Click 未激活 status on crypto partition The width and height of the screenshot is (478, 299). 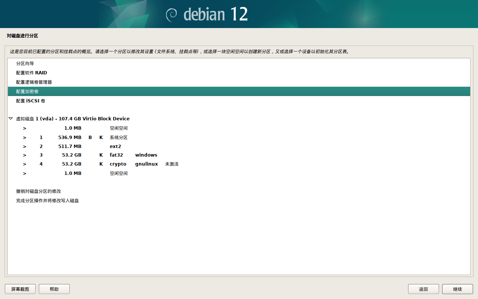tap(172, 164)
